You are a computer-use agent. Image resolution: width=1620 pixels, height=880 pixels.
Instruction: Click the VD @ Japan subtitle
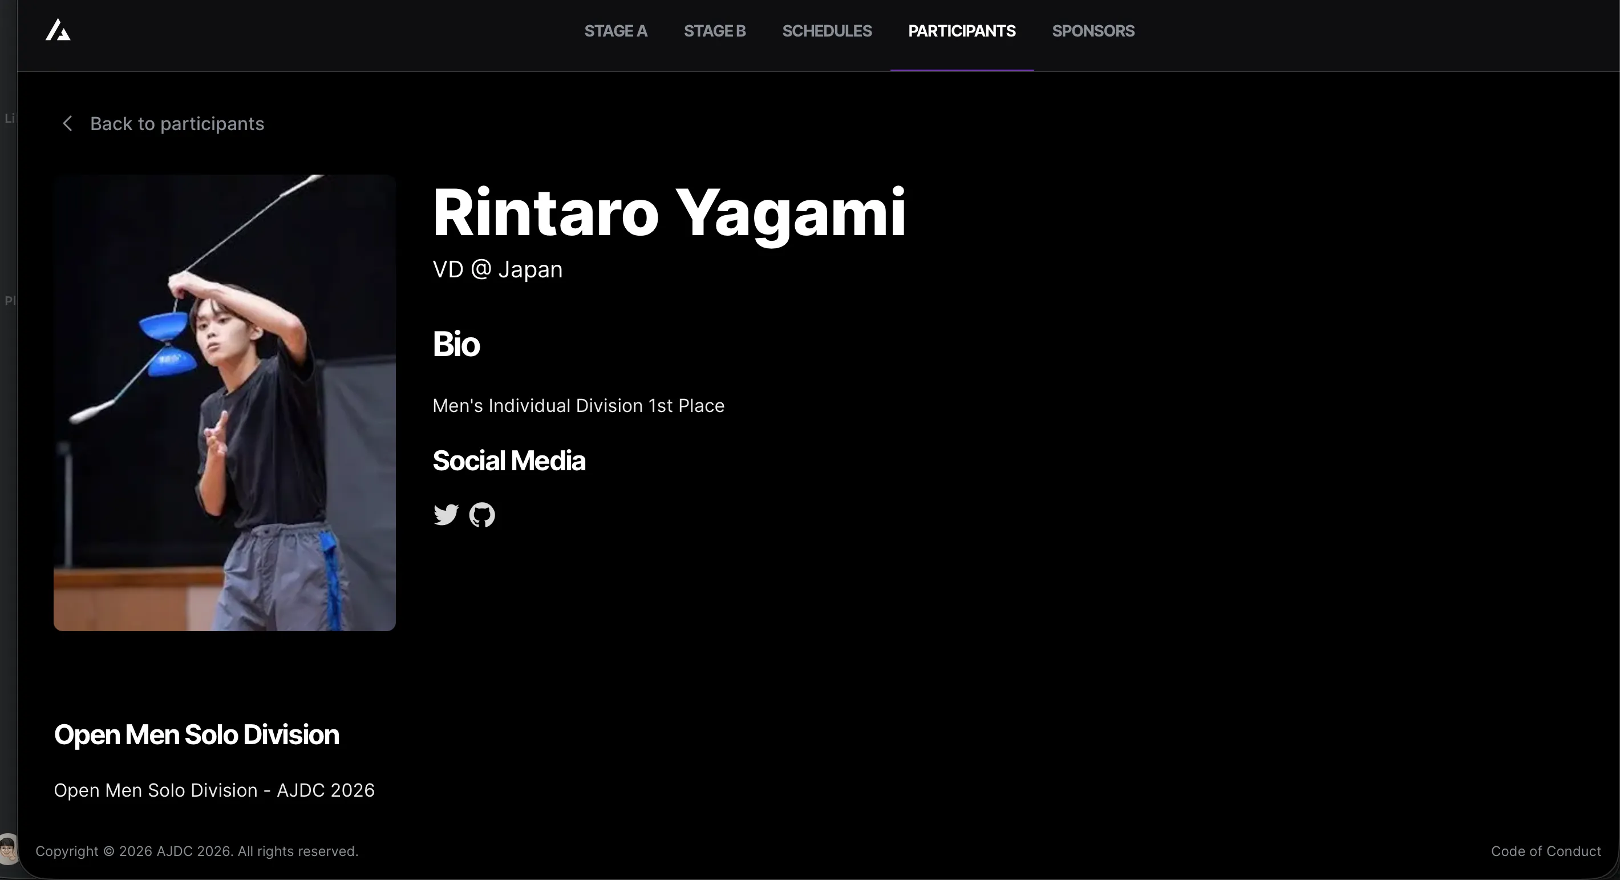pos(497,269)
